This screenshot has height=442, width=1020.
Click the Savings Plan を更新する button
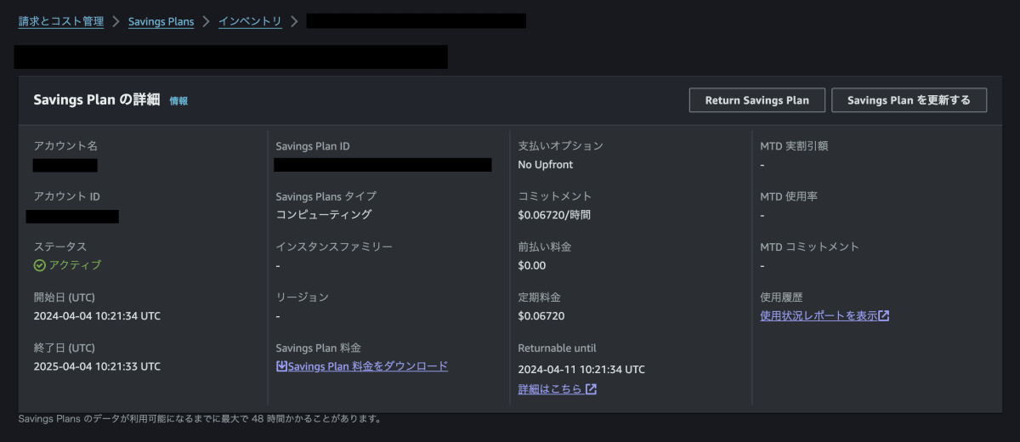[909, 100]
